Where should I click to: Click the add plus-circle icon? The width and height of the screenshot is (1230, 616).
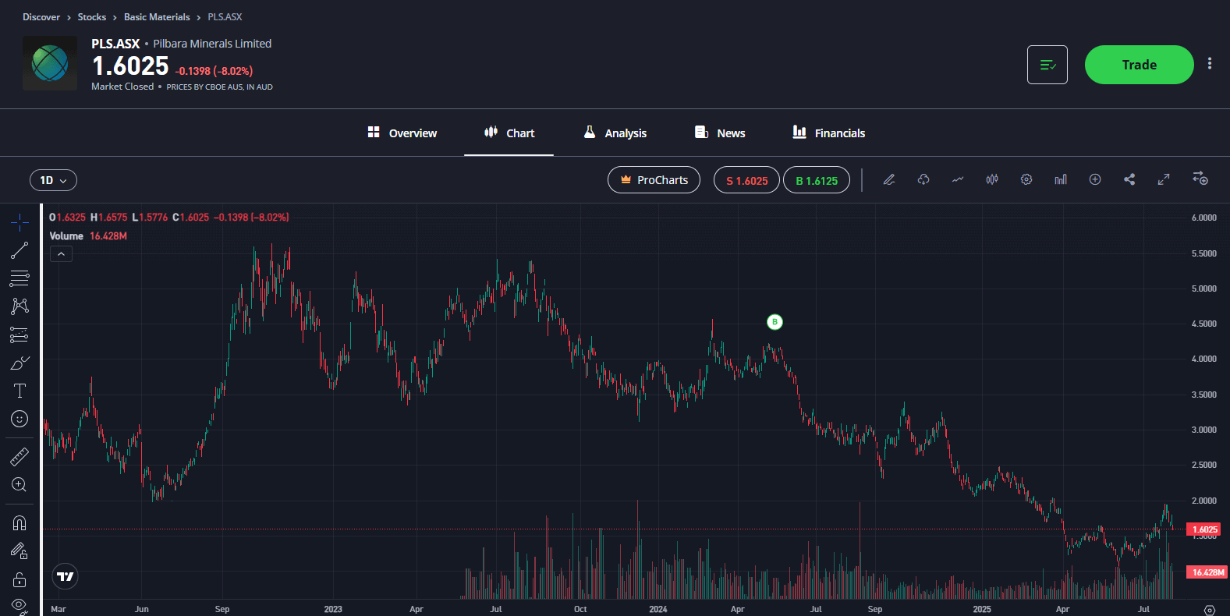click(1095, 179)
